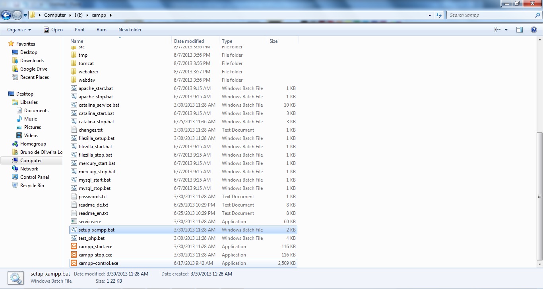The height and width of the screenshot is (289, 543).
Task: Expand the address bar history dropdown
Action: [430, 15]
